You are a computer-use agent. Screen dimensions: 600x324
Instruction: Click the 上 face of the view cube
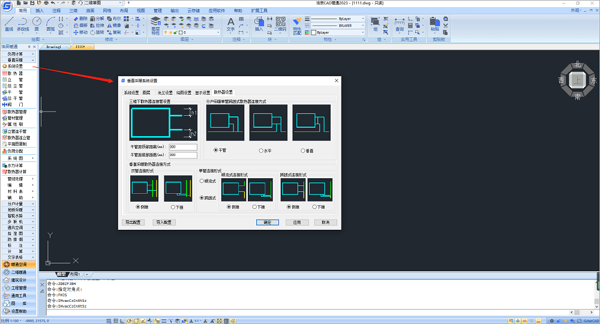[x=577, y=79]
